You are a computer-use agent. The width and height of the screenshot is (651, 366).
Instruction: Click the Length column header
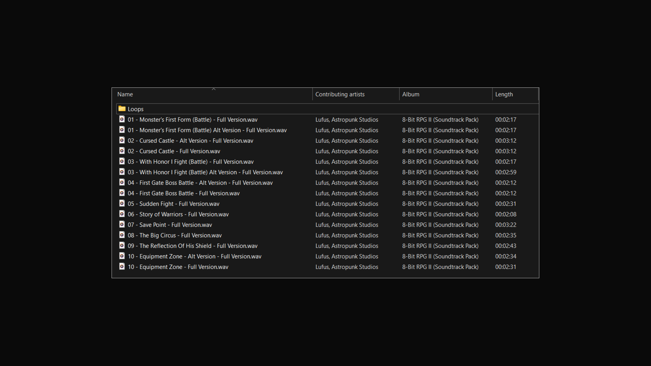pyautogui.click(x=504, y=95)
